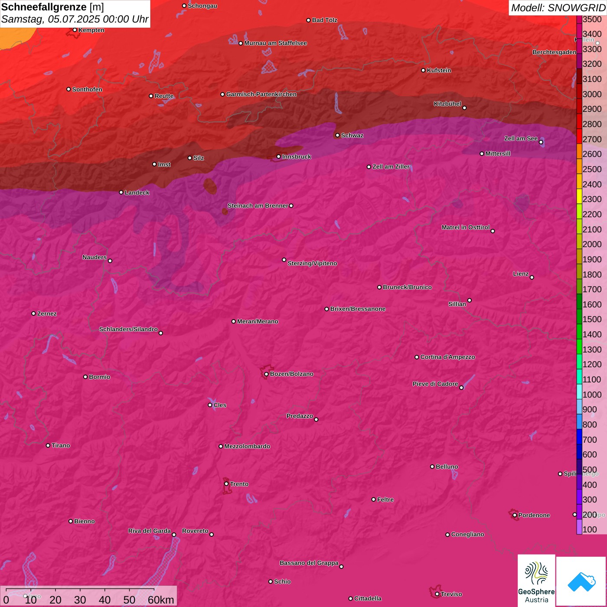Click the Schongau label
This screenshot has height=607, width=607.
202,6
